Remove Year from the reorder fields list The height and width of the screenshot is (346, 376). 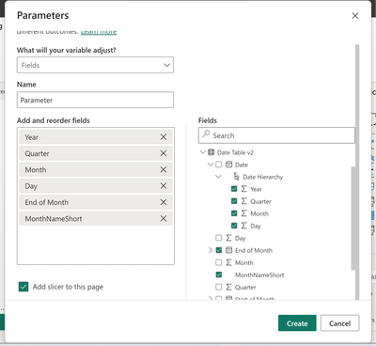coord(164,137)
